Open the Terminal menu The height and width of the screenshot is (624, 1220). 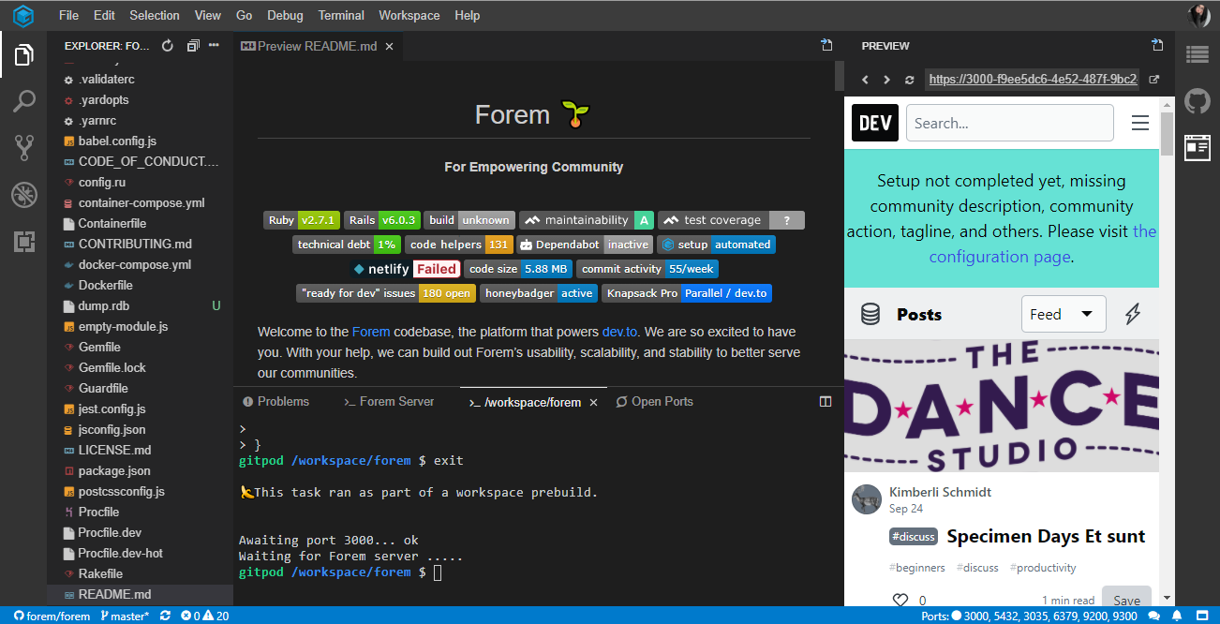(341, 15)
